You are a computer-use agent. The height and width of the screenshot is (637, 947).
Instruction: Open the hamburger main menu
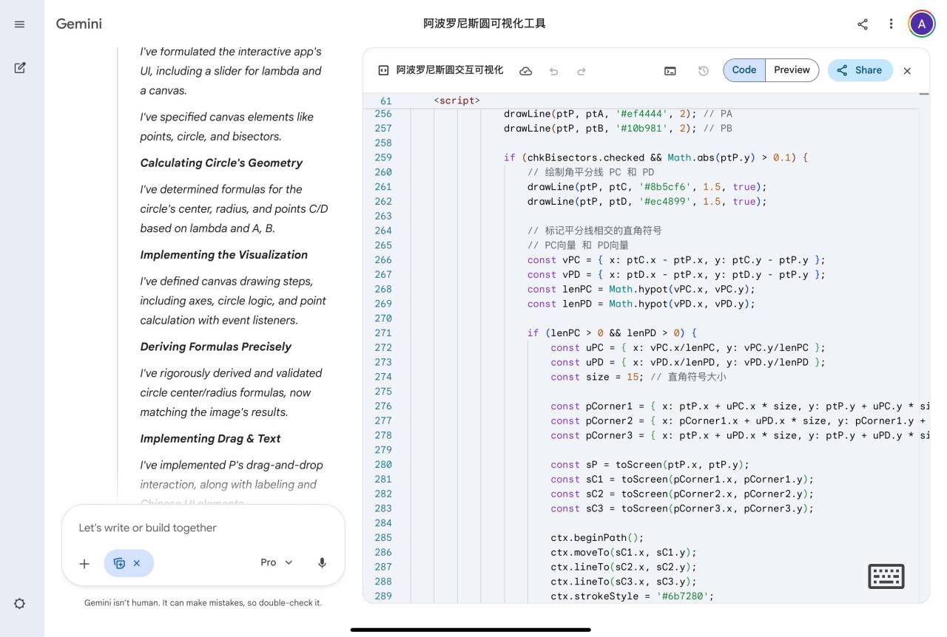[x=20, y=24]
